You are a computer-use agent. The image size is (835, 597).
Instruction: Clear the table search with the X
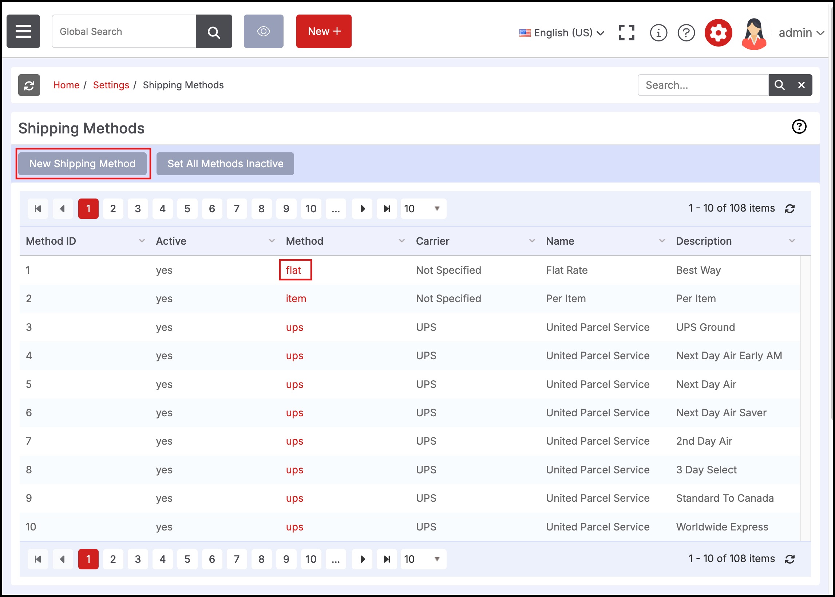coord(801,85)
